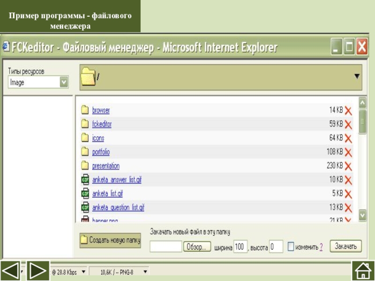The height and width of the screenshot is (281, 375).
Task: Toggle the изменить checkbox
Action: [x=291, y=247]
